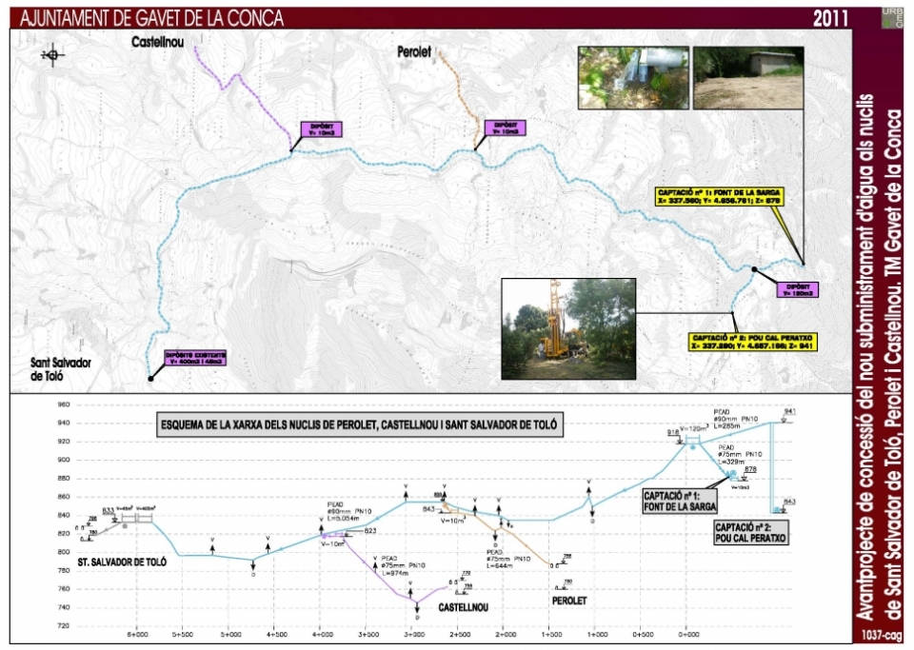Click the 0+000 distance axis marker
This screenshot has width=914, height=650.
(x=685, y=634)
